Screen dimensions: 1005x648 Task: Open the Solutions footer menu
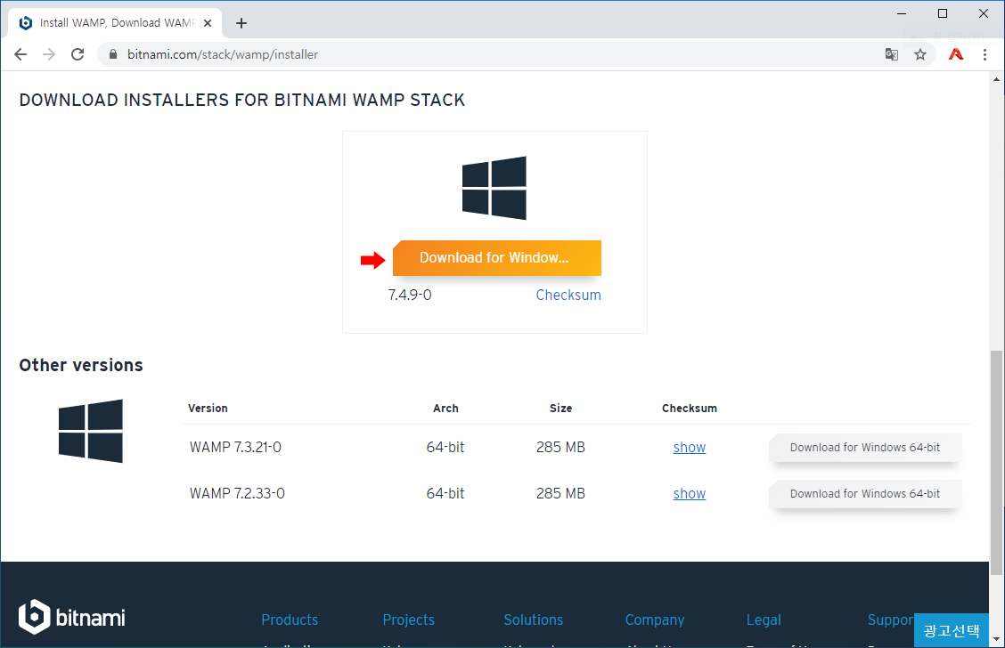(534, 620)
